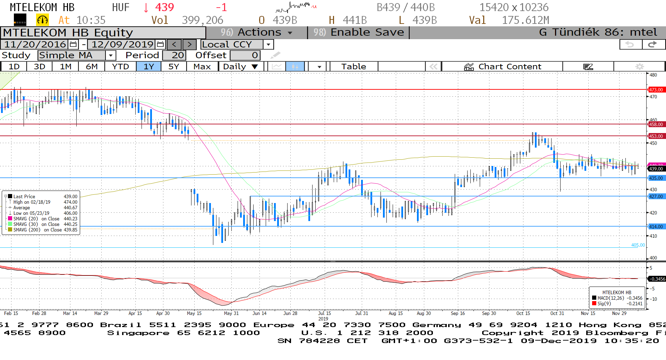Click the red Sig(9) legend swatch
Viewport: 666px width, 360px height.
[594, 304]
